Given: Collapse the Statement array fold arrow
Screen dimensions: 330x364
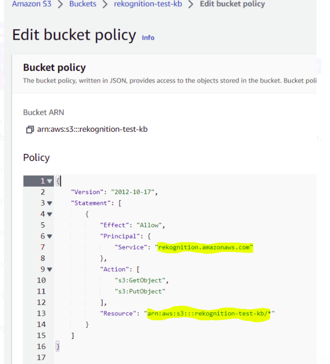Looking at the screenshot, I should pyautogui.click(x=49, y=203).
